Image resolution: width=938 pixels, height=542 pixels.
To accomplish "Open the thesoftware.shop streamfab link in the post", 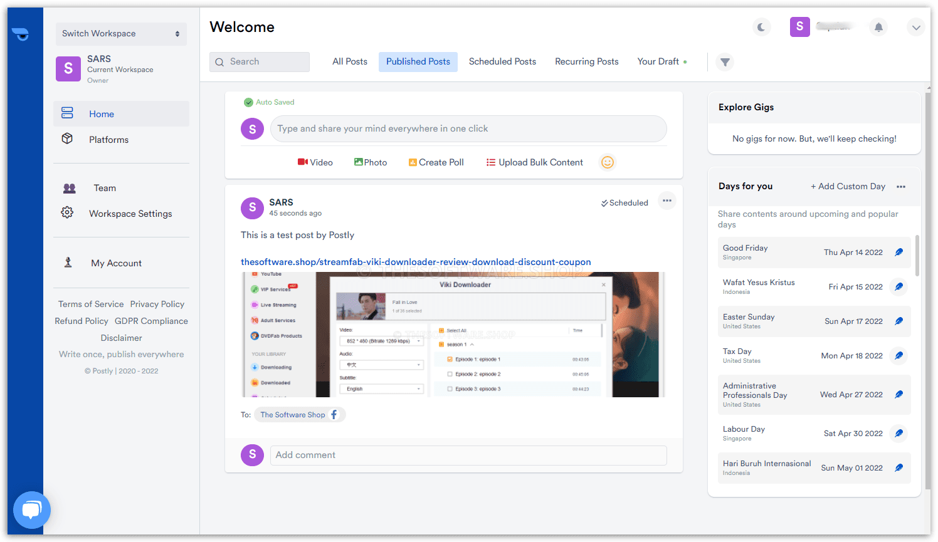I will [416, 262].
